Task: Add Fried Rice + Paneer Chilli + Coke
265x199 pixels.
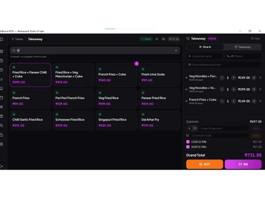Action: (x=30, y=75)
